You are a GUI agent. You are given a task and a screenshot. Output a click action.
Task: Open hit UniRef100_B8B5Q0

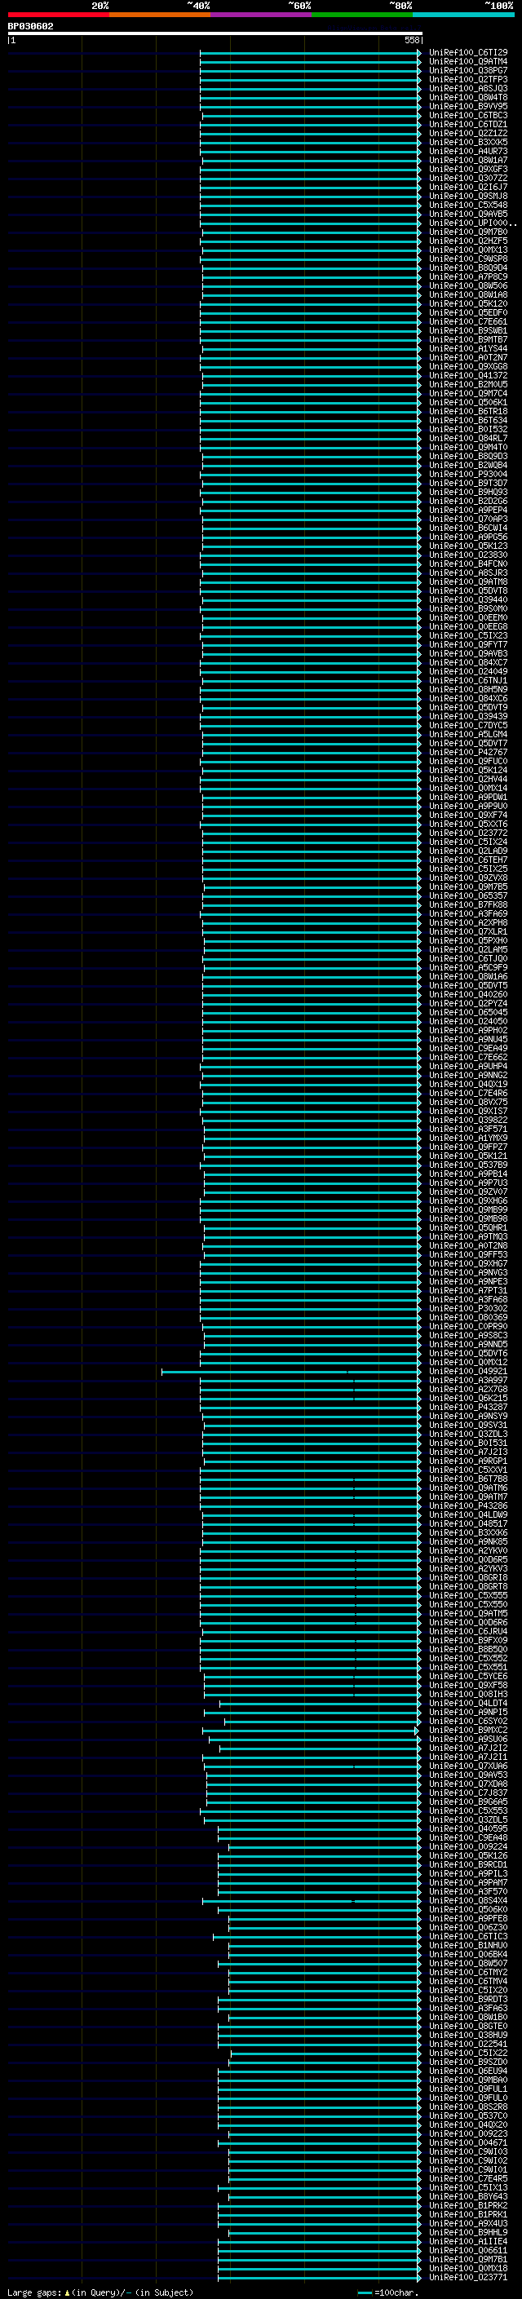[x=468, y=1649]
